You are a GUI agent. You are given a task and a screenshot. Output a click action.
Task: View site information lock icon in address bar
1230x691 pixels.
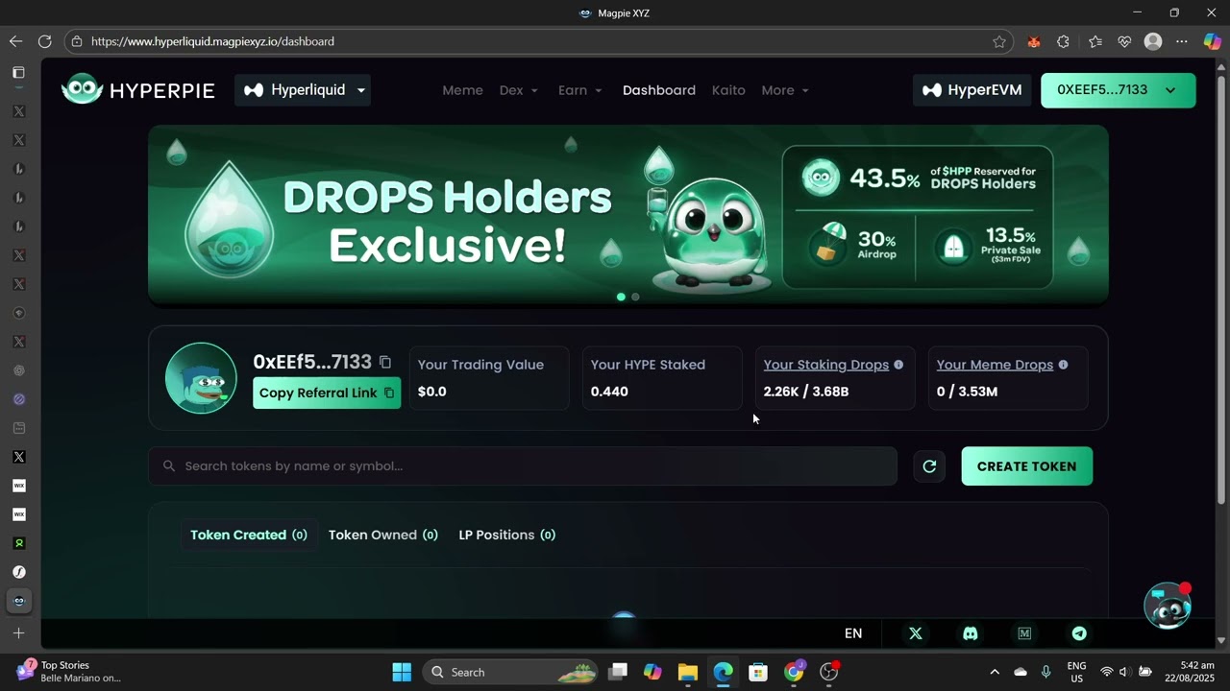77,41
